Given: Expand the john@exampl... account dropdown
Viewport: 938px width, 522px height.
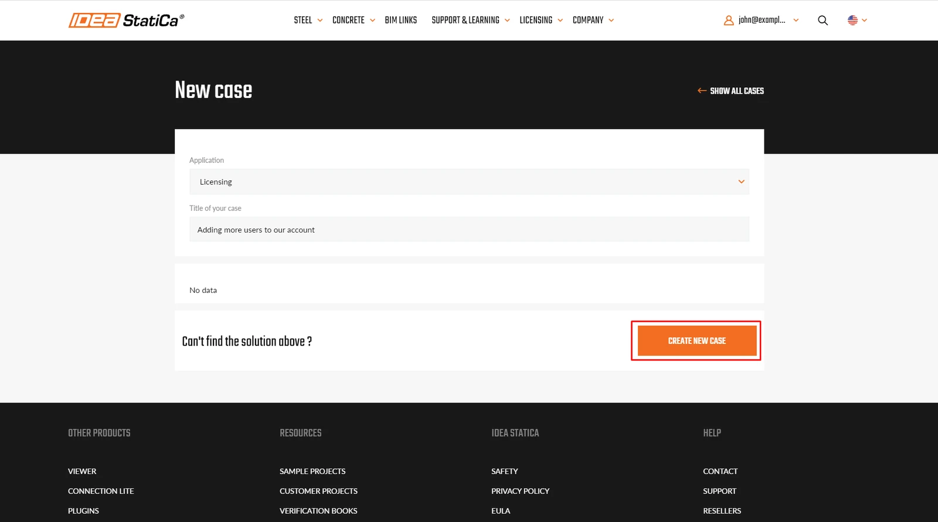Looking at the screenshot, I should click(x=796, y=21).
